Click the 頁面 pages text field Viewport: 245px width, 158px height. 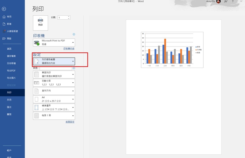tap(56, 68)
